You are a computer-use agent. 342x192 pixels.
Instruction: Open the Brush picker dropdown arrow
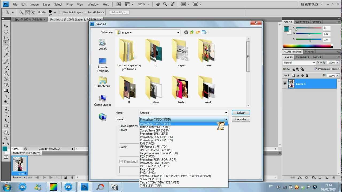click(x=55, y=12)
